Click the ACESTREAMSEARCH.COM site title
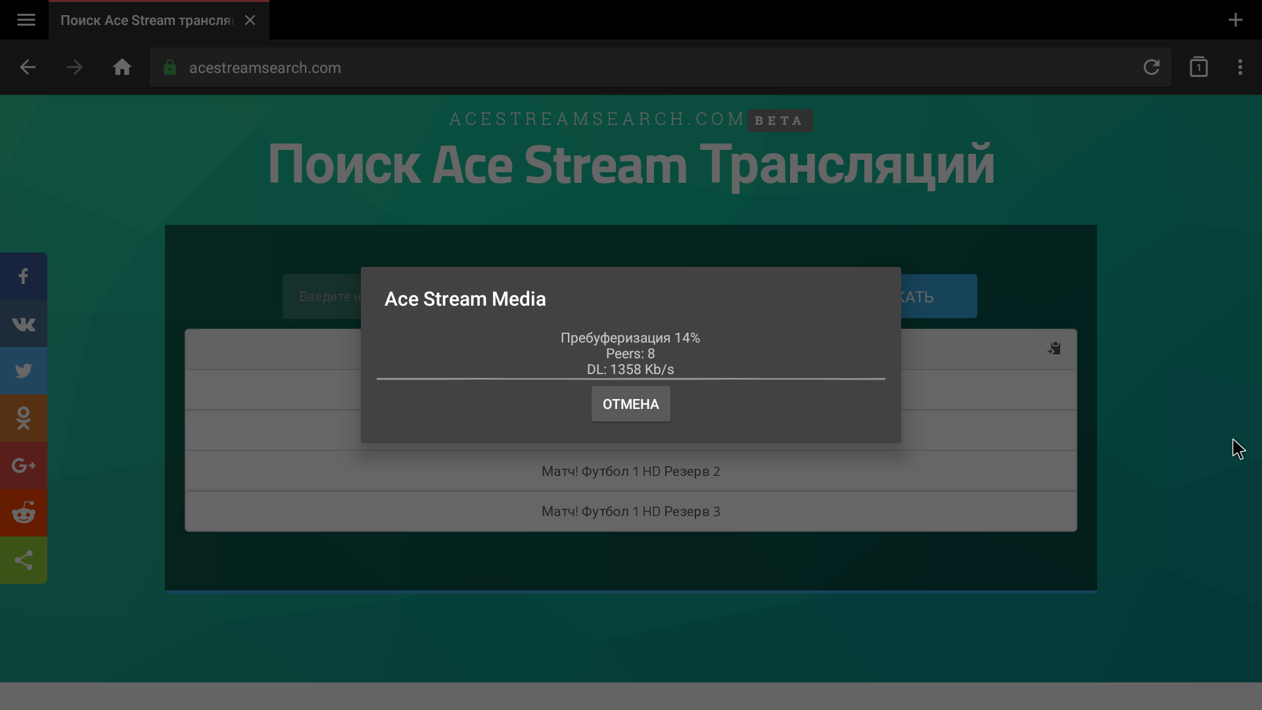The width and height of the screenshot is (1262, 710). pos(597,119)
